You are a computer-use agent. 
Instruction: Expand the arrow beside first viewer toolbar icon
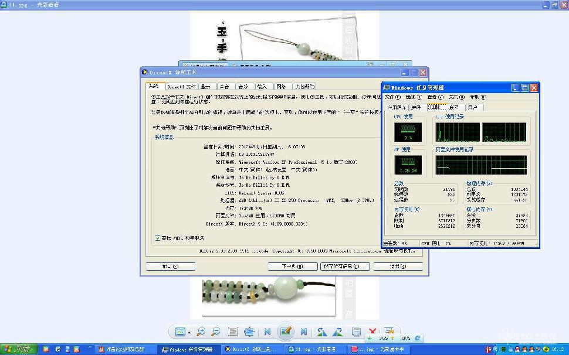(189, 332)
